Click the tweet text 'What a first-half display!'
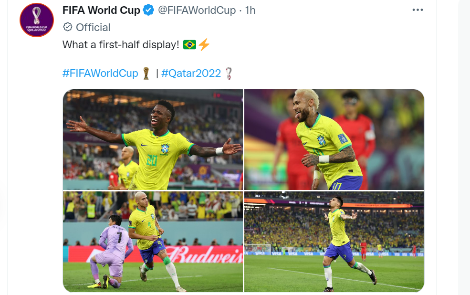 point(121,45)
